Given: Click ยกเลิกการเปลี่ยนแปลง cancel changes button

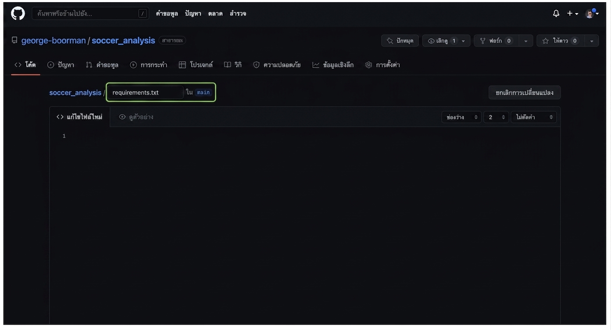Looking at the screenshot, I should point(525,93).
